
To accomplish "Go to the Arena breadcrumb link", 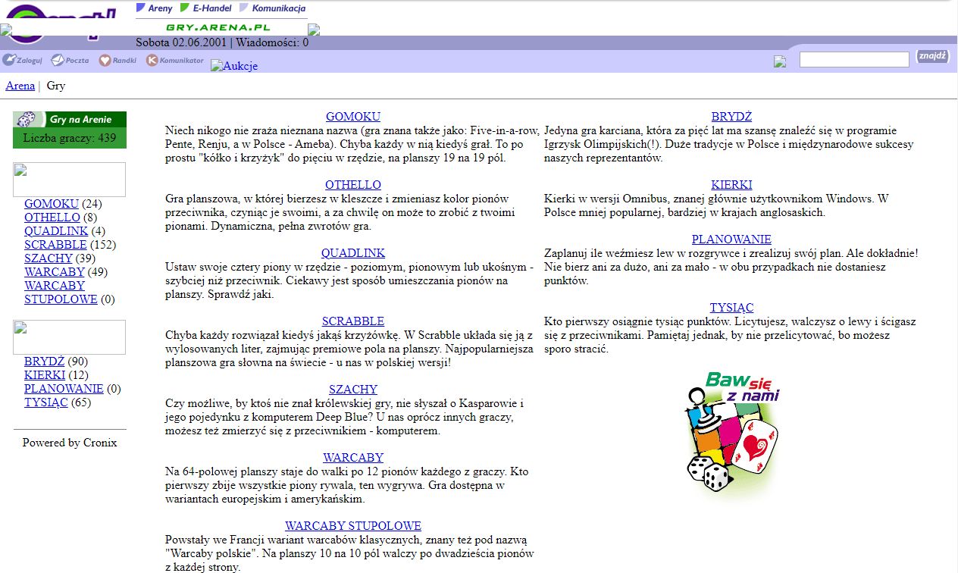I will [x=20, y=86].
